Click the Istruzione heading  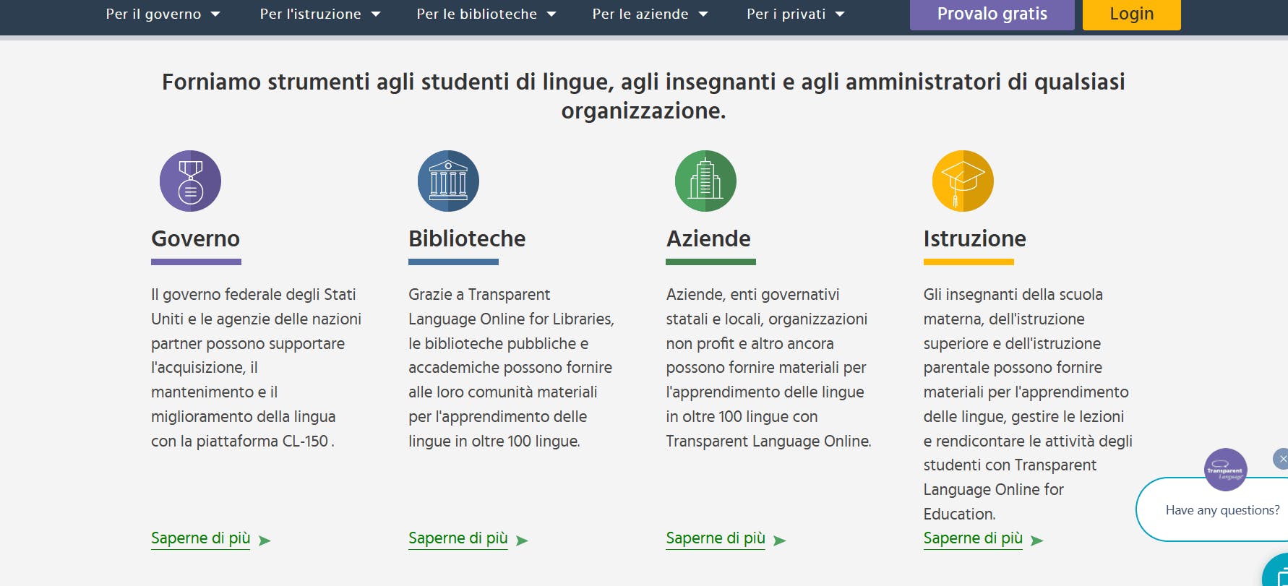974,238
